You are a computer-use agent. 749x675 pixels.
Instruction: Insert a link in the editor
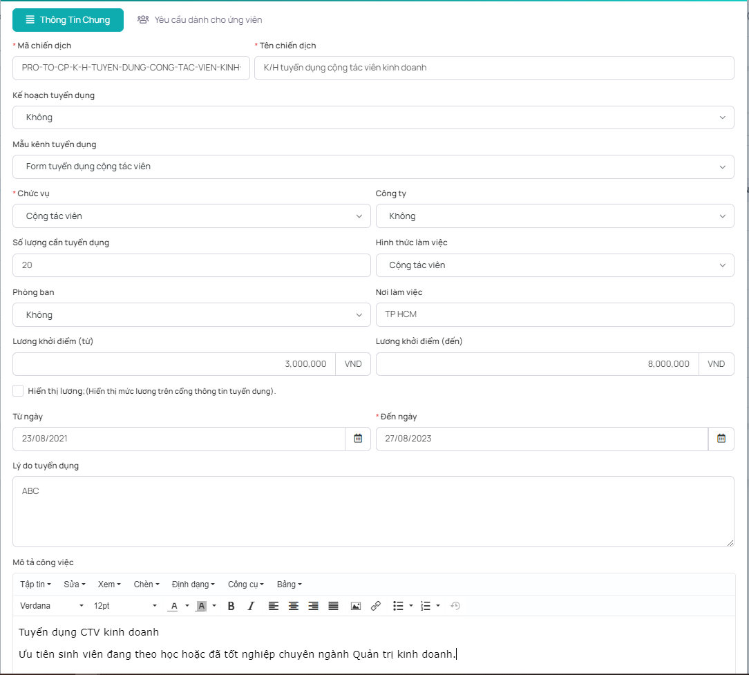tap(376, 606)
